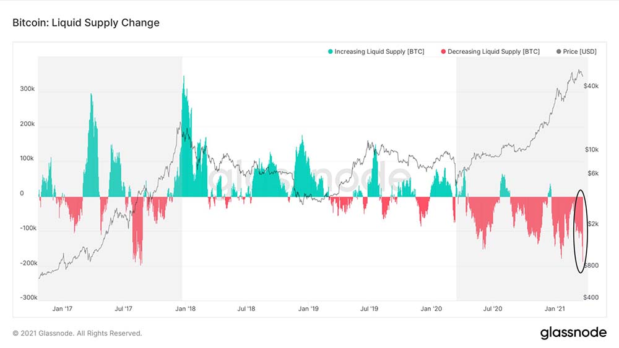The height and width of the screenshot is (348, 619).
Task: Toggle the Increasing Liquid Supply legend entry
Action: pyautogui.click(x=376, y=52)
